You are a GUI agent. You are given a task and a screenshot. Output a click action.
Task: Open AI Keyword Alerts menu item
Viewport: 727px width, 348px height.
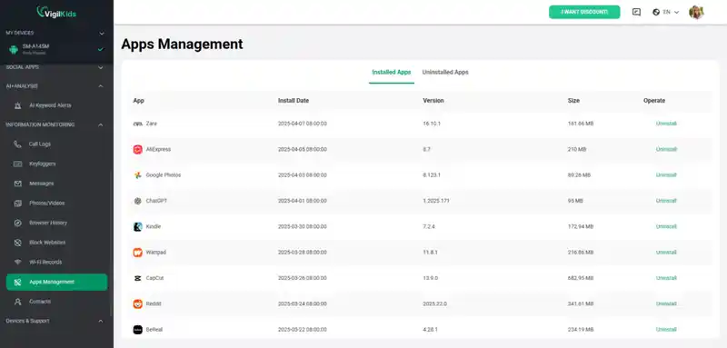click(51, 105)
